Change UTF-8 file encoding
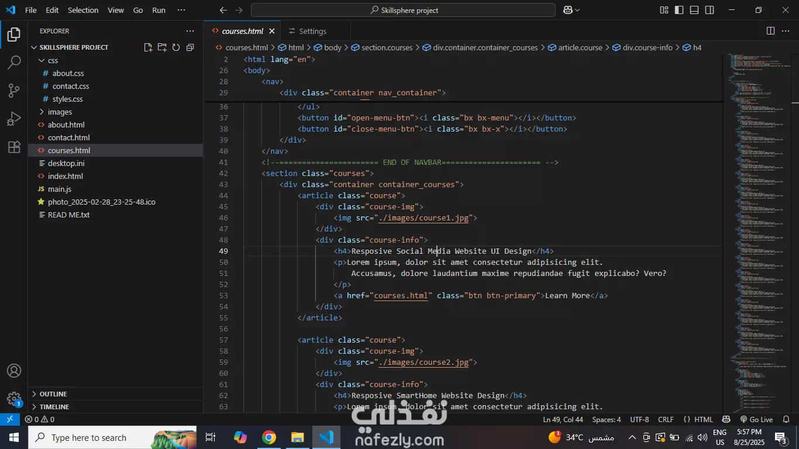The image size is (799, 449). click(x=639, y=419)
